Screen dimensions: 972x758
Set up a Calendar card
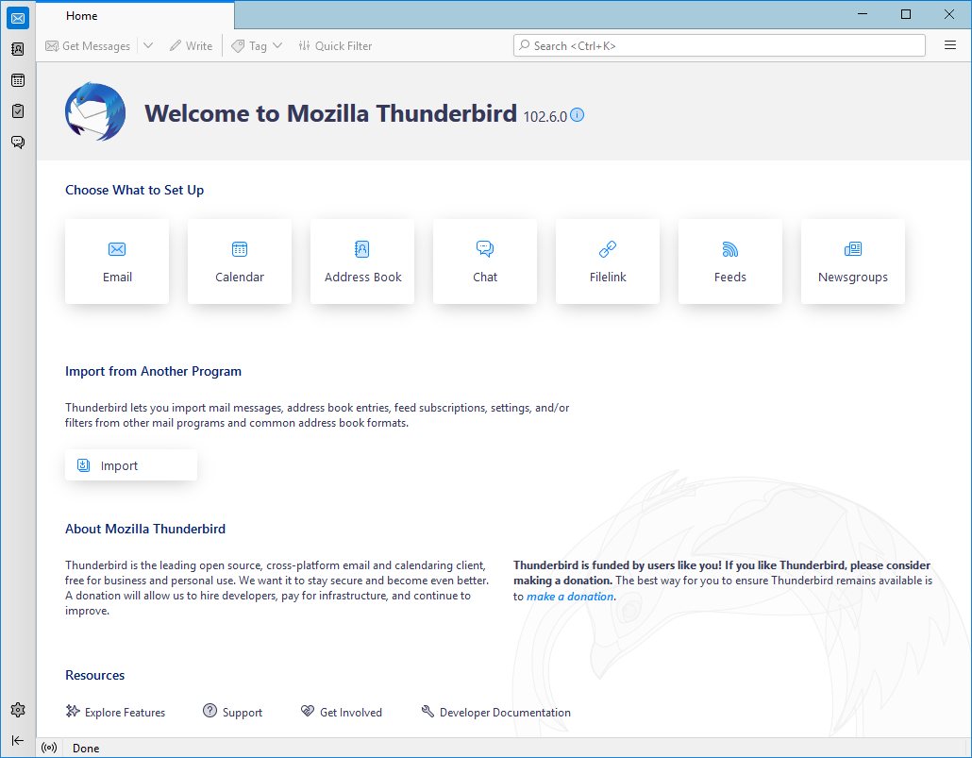[x=240, y=261]
